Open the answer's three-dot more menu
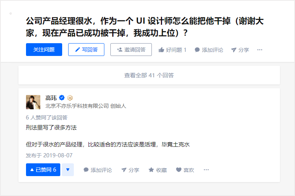This screenshot has height=196, width=295. 206,170
